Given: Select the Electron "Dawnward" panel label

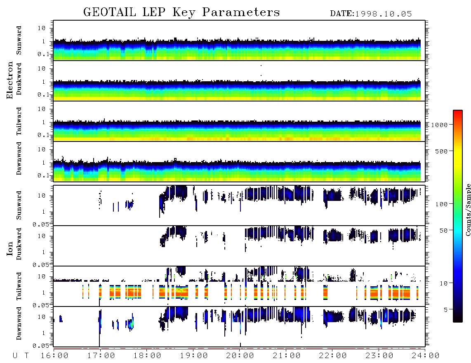Looking at the screenshot, I should point(19,158).
